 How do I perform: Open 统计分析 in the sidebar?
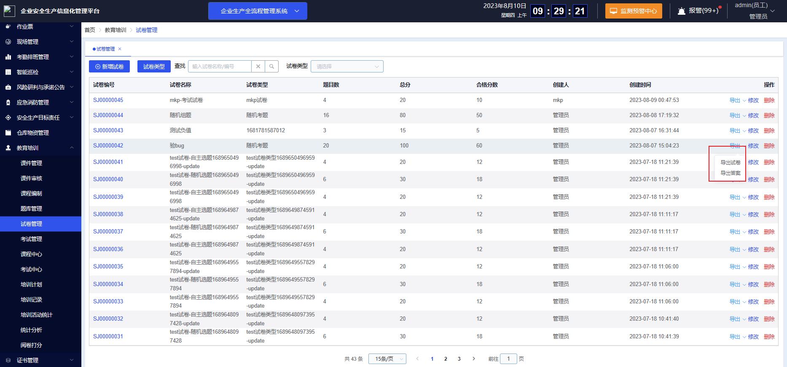[x=32, y=330]
